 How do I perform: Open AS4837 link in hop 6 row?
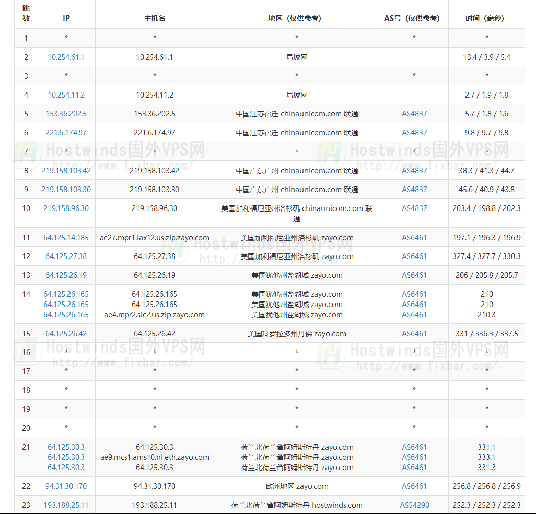point(414,133)
